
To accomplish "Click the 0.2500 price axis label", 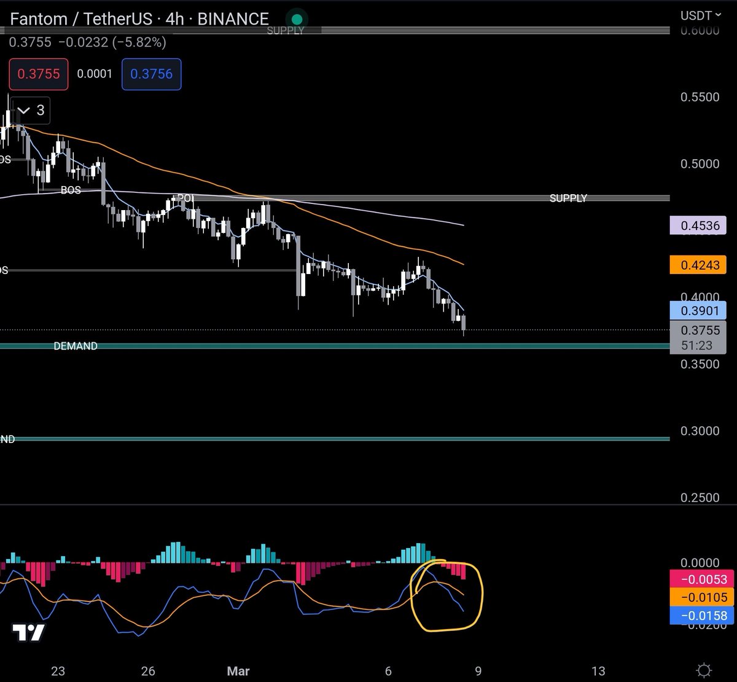I will point(700,498).
